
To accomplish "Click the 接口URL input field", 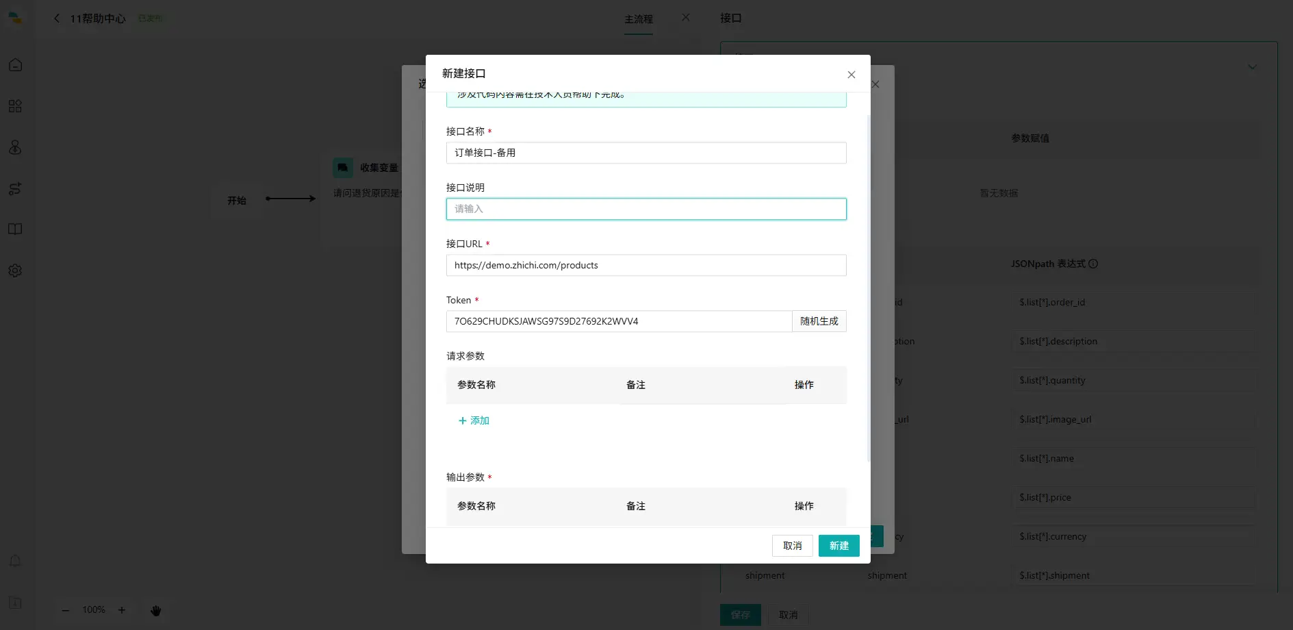I will pyautogui.click(x=646, y=265).
